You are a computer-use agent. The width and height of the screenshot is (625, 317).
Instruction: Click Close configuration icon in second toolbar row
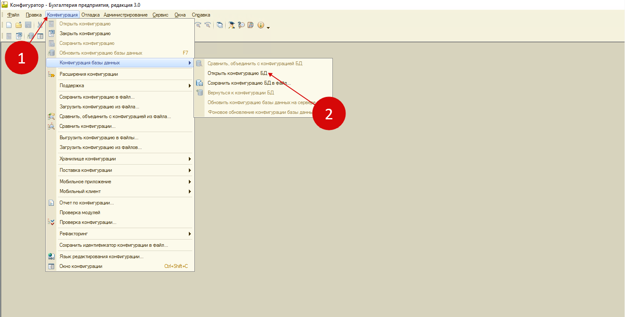click(19, 36)
